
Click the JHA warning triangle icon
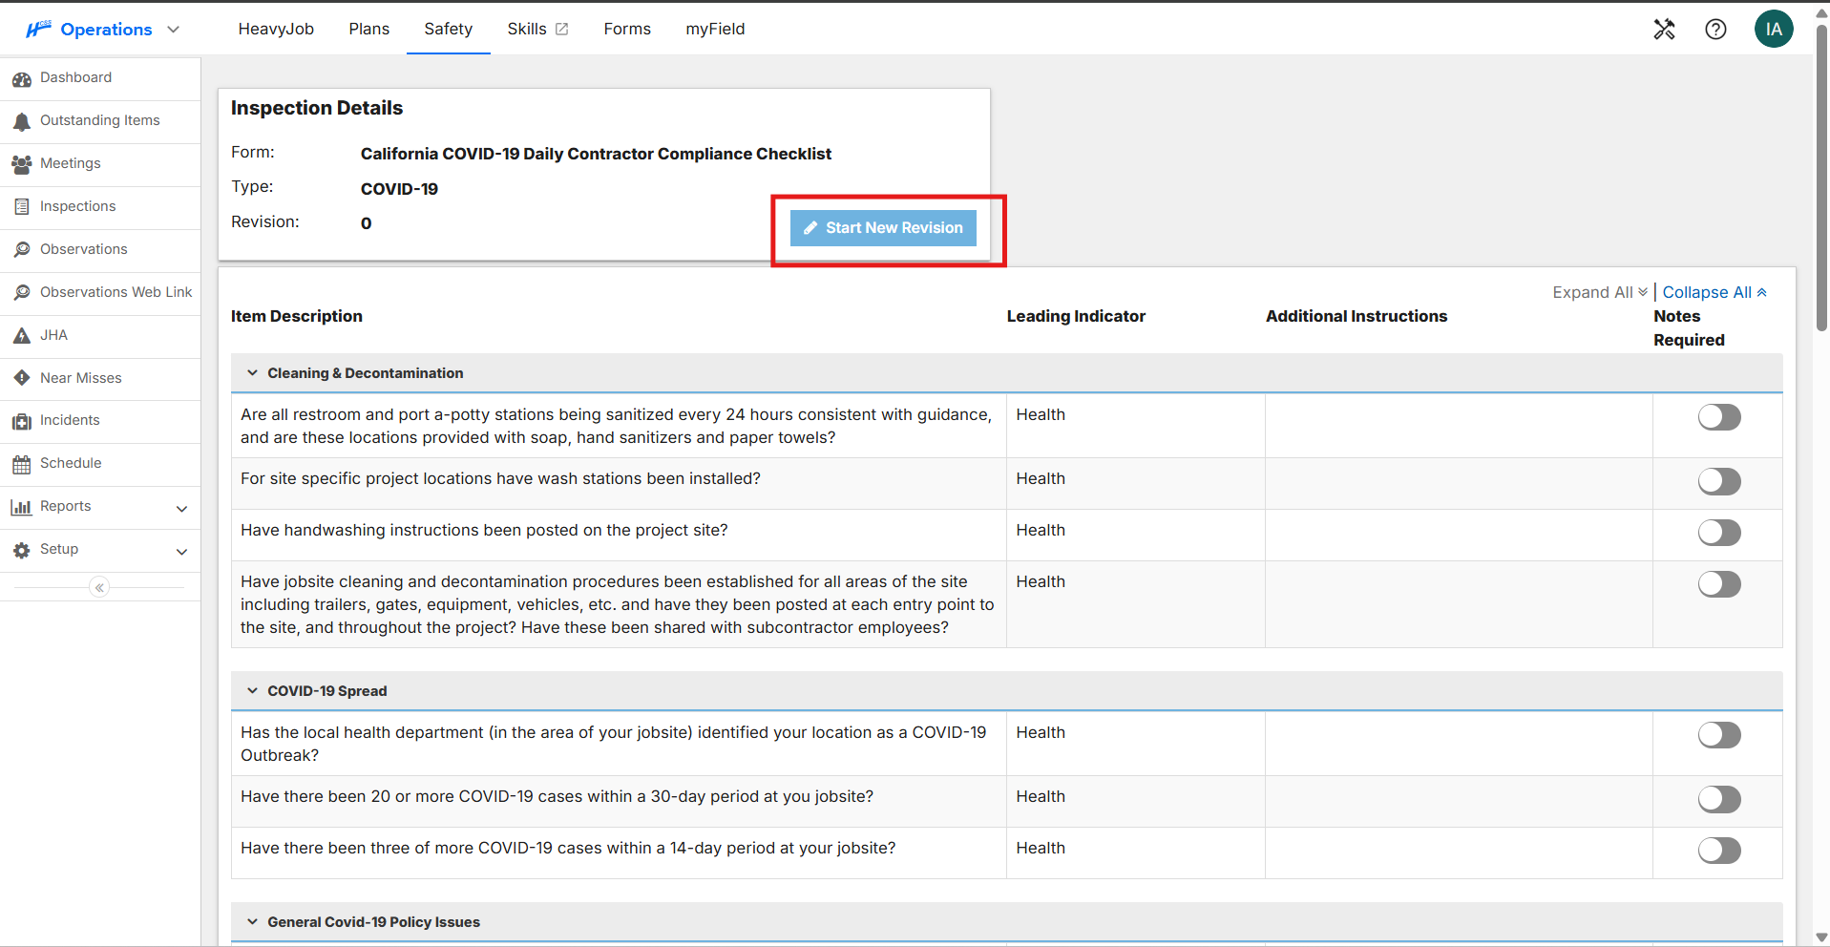click(22, 335)
